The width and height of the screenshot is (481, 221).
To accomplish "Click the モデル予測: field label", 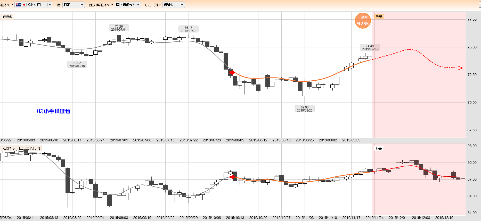I will (152, 5).
